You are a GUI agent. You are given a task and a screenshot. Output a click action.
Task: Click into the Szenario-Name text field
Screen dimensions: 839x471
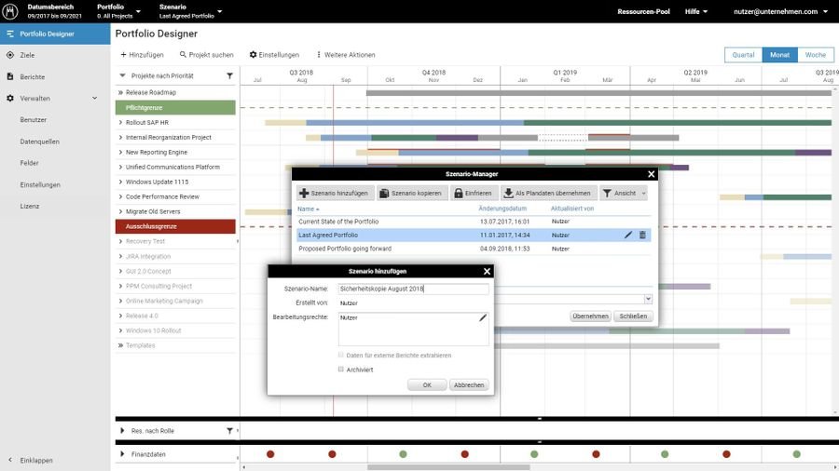(x=413, y=289)
